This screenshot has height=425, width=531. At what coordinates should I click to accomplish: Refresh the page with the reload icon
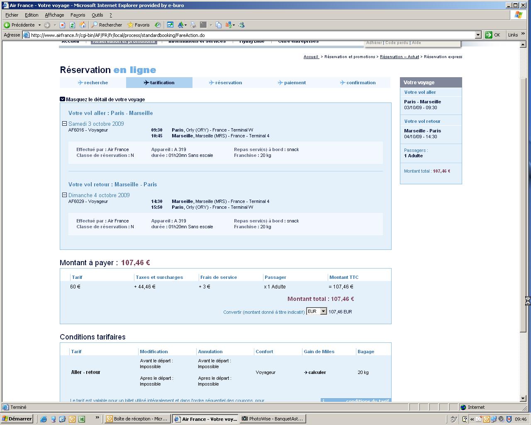(x=72, y=25)
